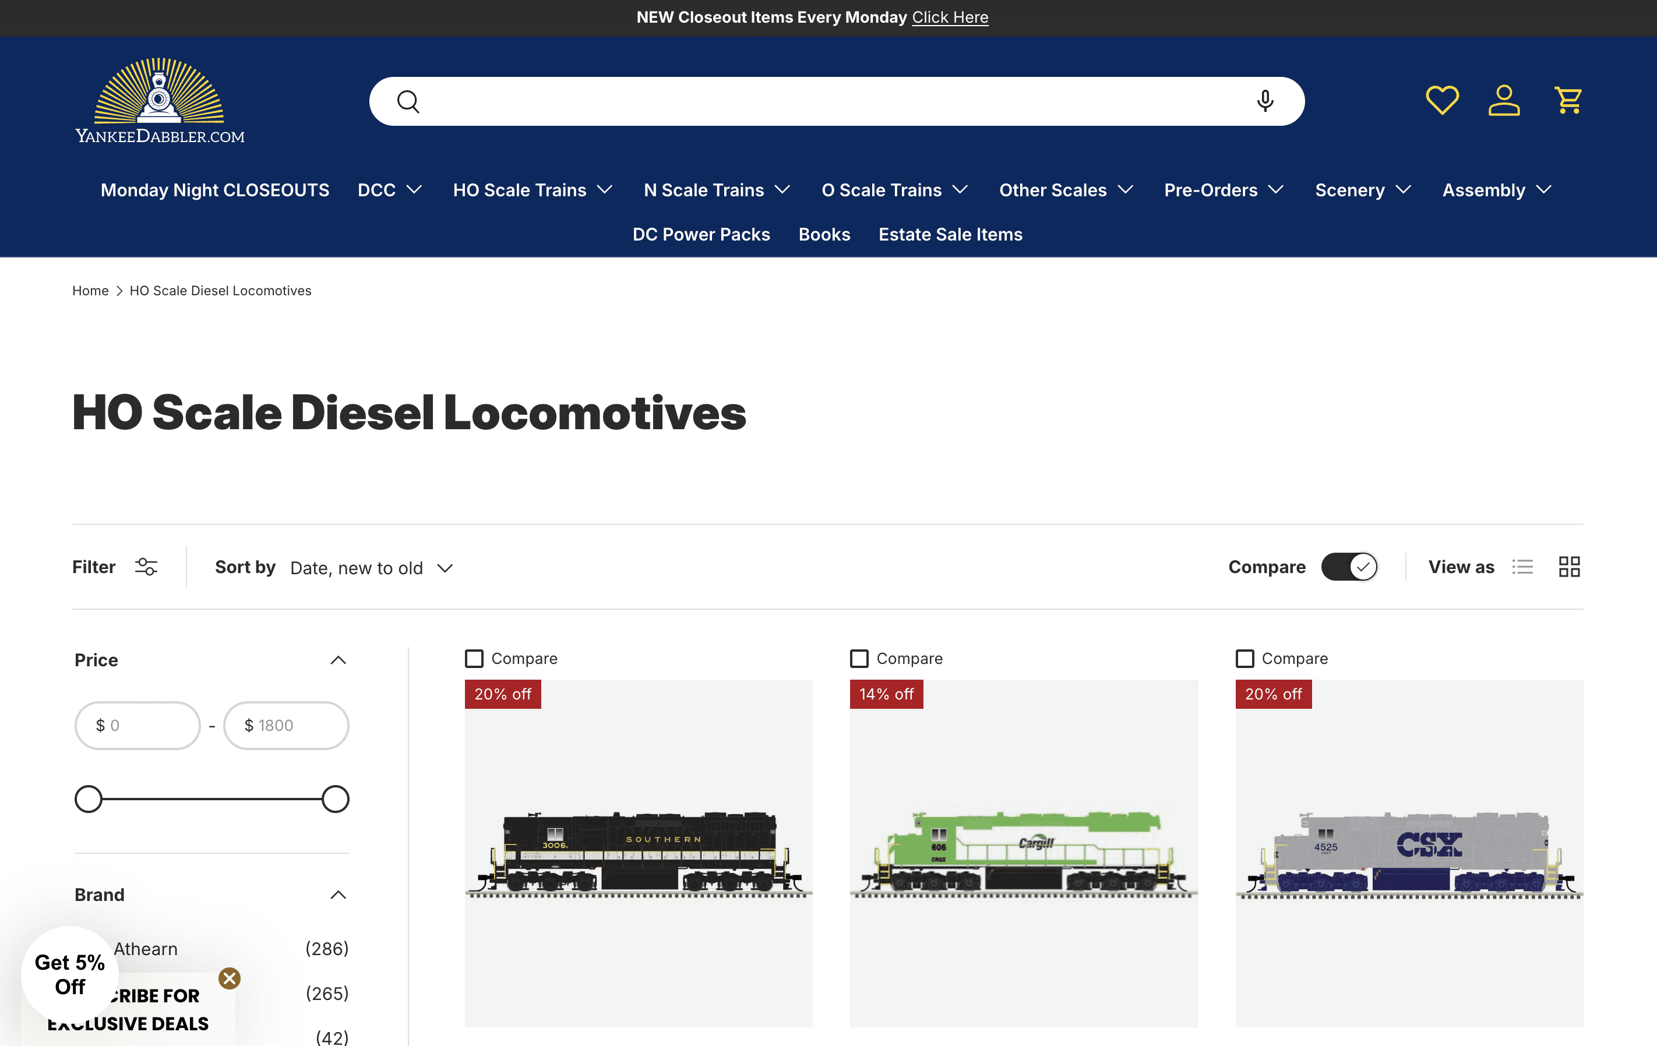Click the closeout 'Click Here' link
Viewport: 1657px width, 1046px height.
(x=950, y=17)
